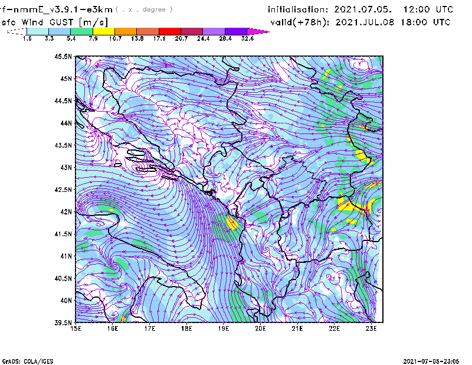Click the 40.5N latitude label
This screenshot has height=365, width=472.
[63, 279]
